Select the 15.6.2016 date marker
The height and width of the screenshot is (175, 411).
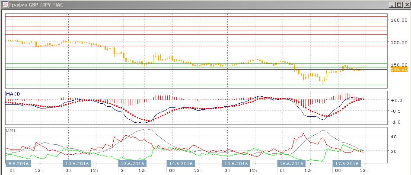click(x=236, y=163)
